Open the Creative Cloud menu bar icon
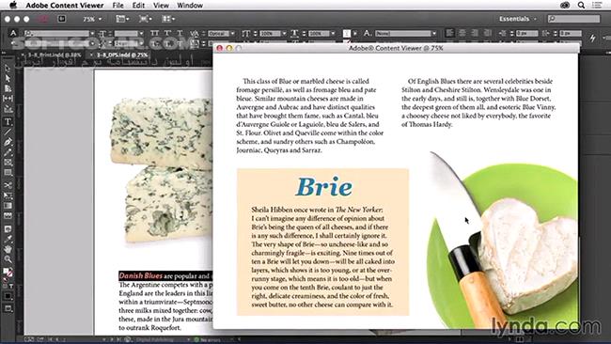611x344 pixels. click(x=565, y=5)
